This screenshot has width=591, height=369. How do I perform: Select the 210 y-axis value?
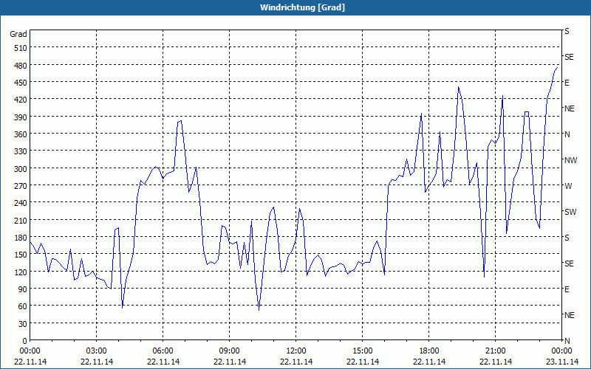tap(21, 220)
